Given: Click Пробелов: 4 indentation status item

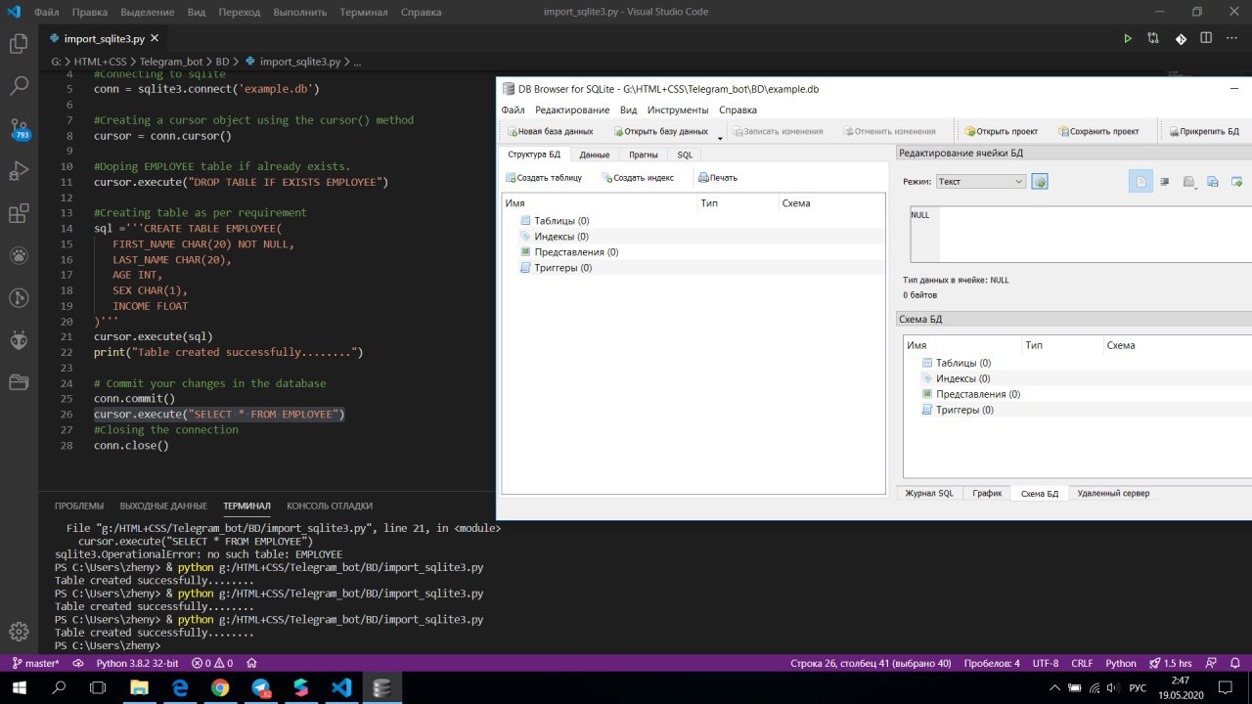Looking at the screenshot, I should pyautogui.click(x=992, y=663).
